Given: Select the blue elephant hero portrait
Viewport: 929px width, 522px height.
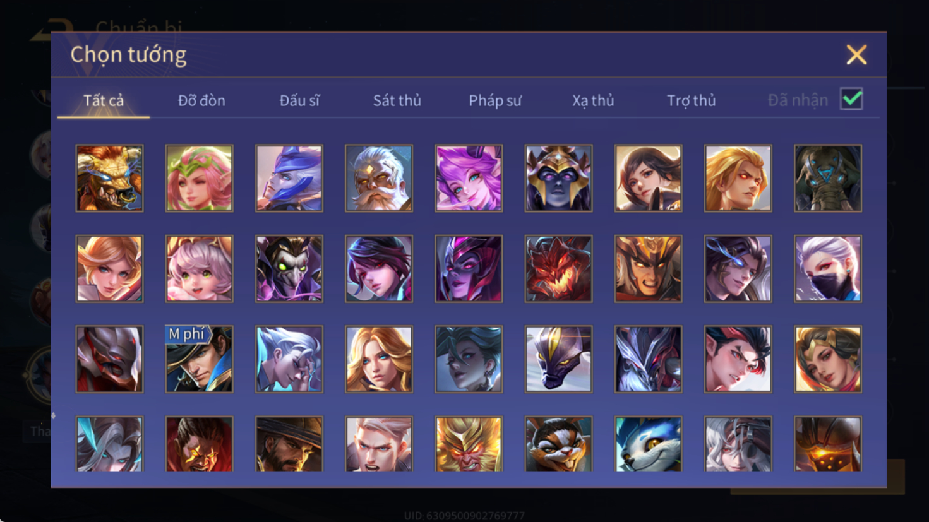Looking at the screenshot, I should [x=828, y=178].
